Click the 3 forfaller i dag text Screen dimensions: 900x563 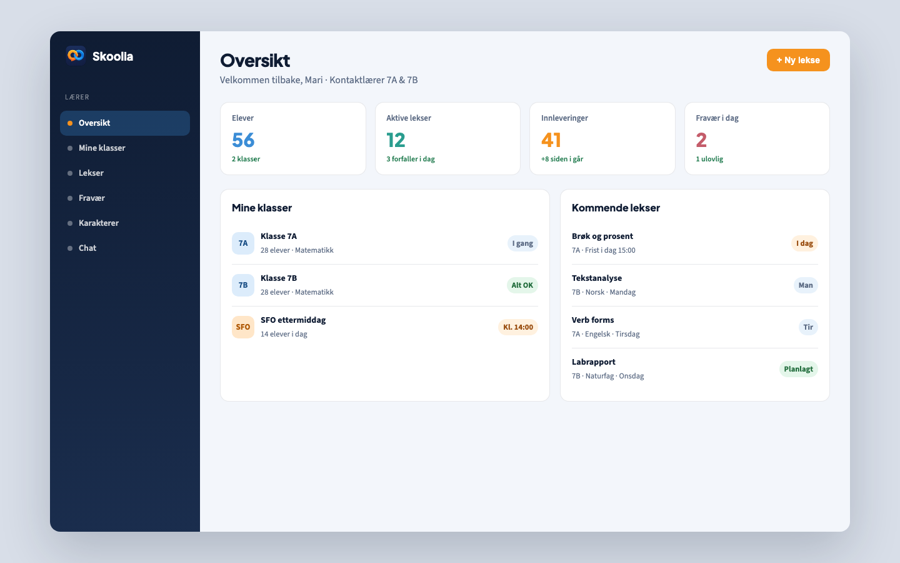(411, 159)
